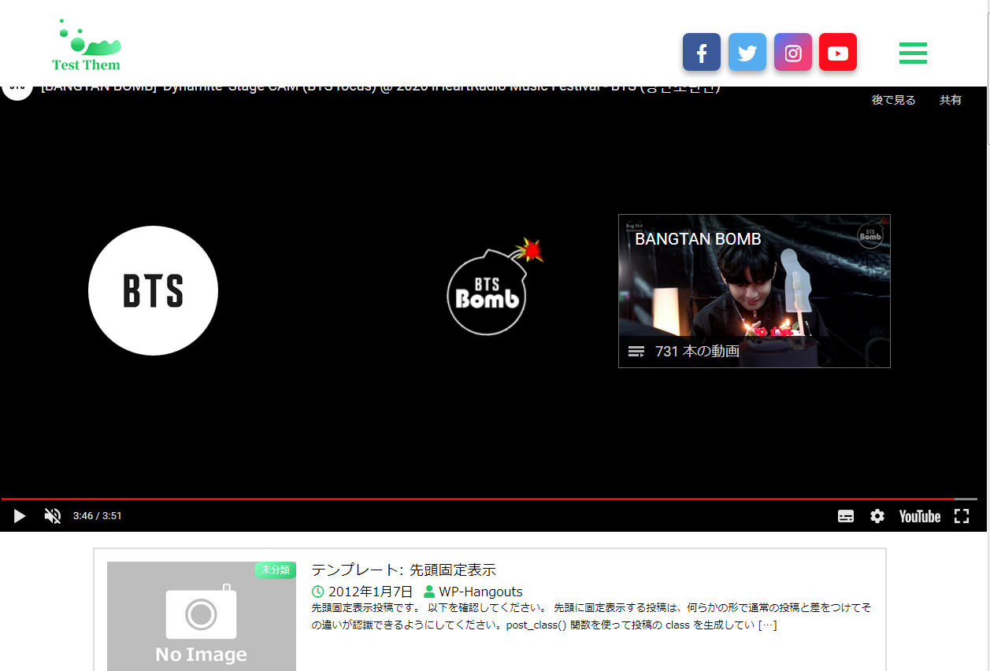Open the Facebook page icon
This screenshot has width=990, height=671.
pyautogui.click(x=701, y=52)
